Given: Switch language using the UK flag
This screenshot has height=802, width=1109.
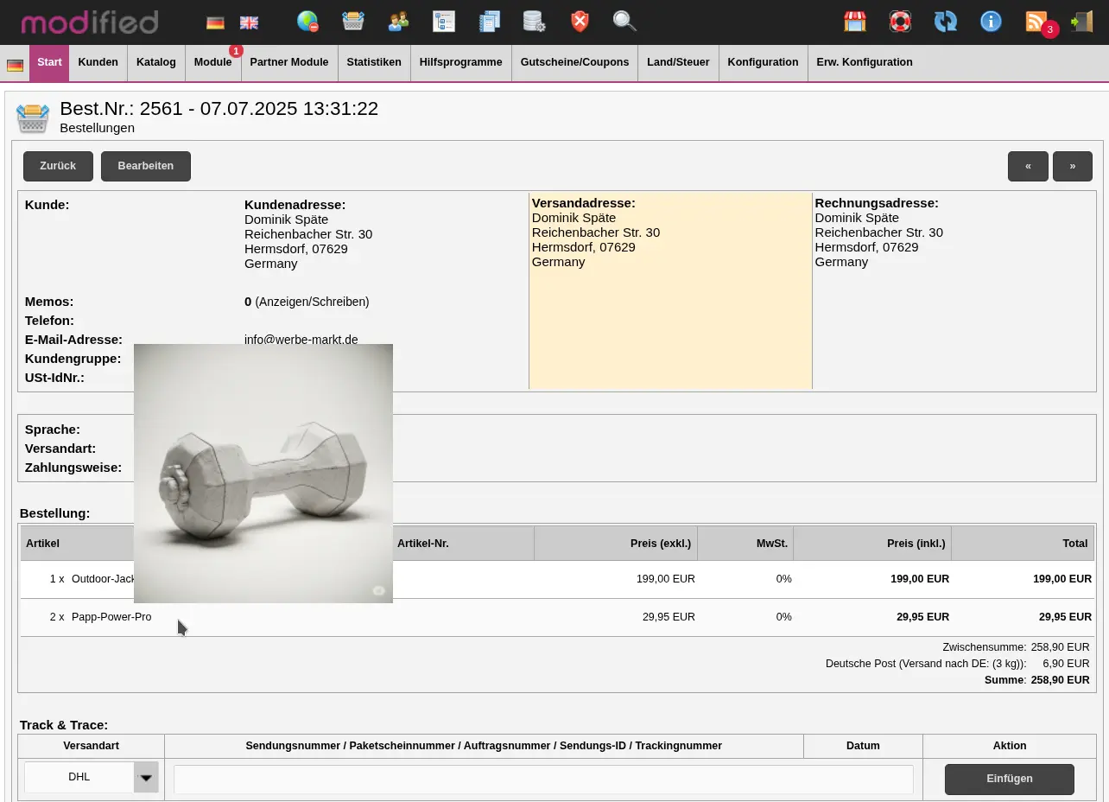Looking at the screenshot, I should (249, 22).
